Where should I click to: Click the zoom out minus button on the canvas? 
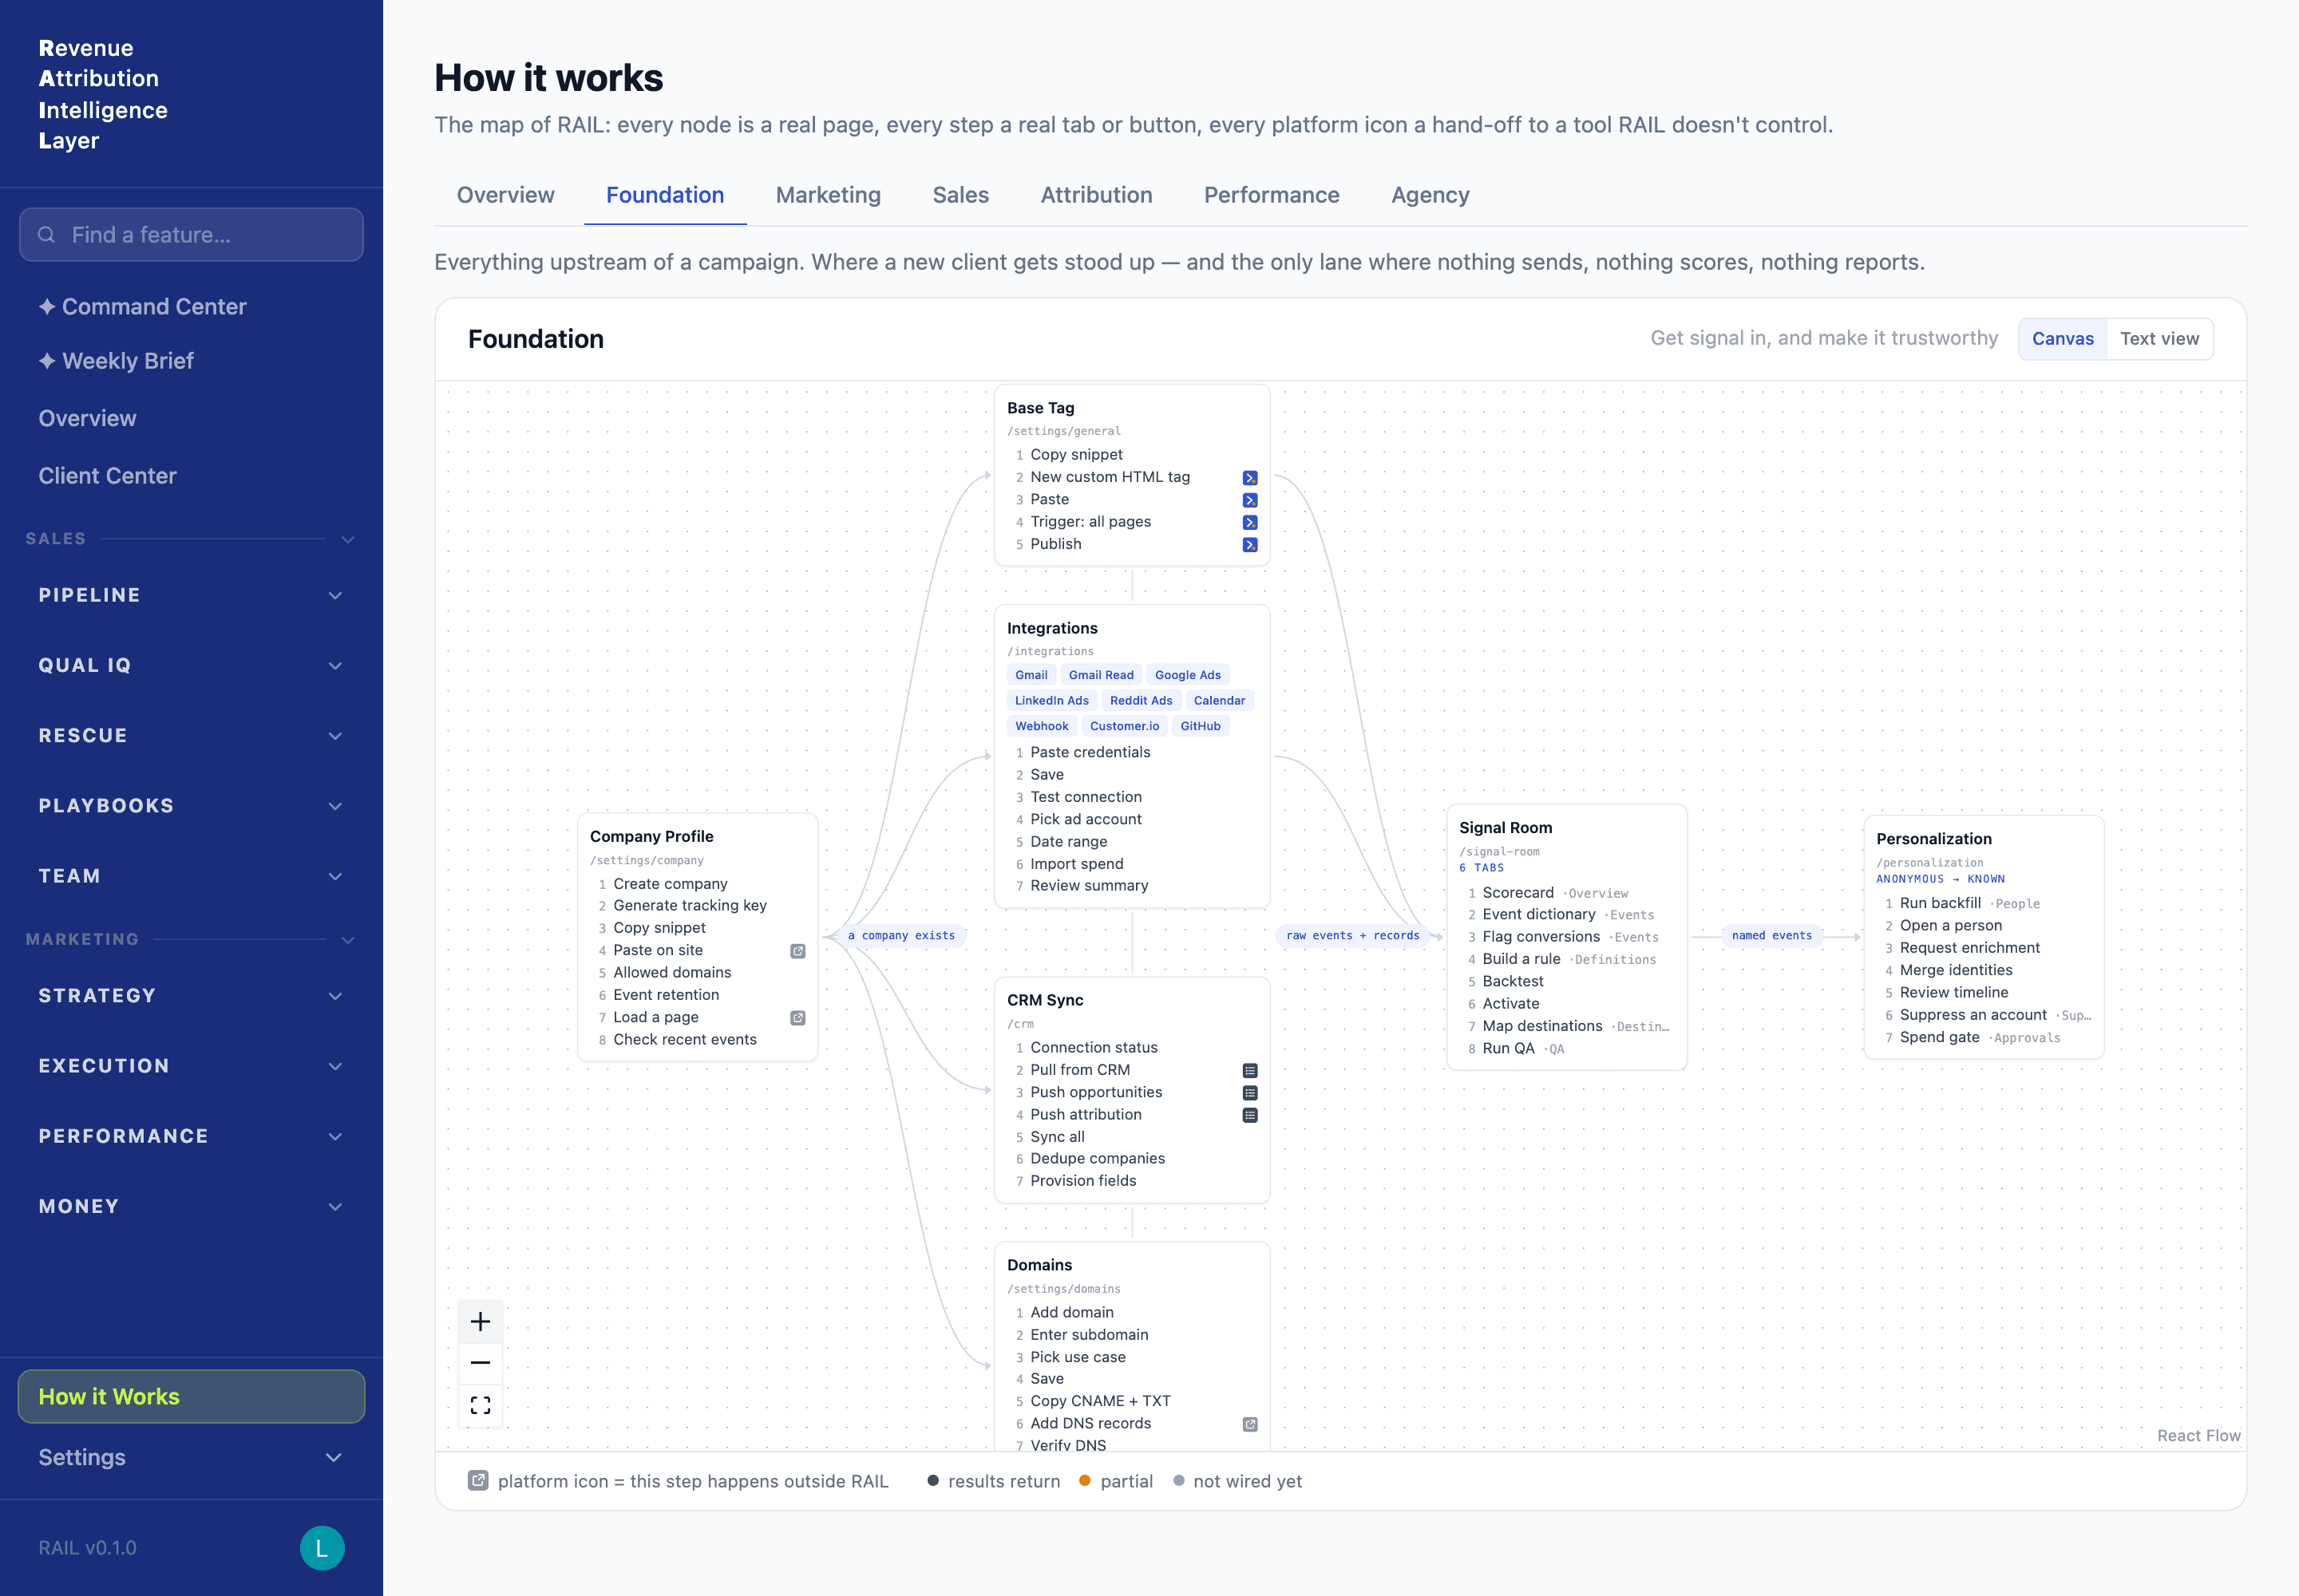point(481,1363)
